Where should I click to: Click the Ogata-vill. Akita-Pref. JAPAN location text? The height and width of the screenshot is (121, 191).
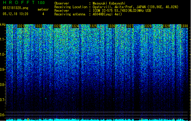(135, 7)
